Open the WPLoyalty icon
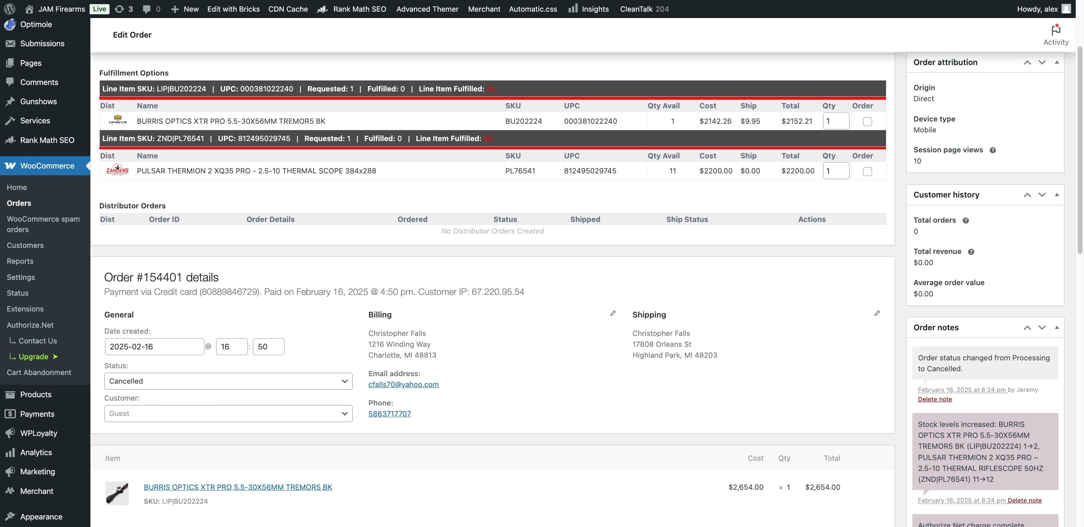1084x527 pixels. pyautogui.click(x=10, y=433)
